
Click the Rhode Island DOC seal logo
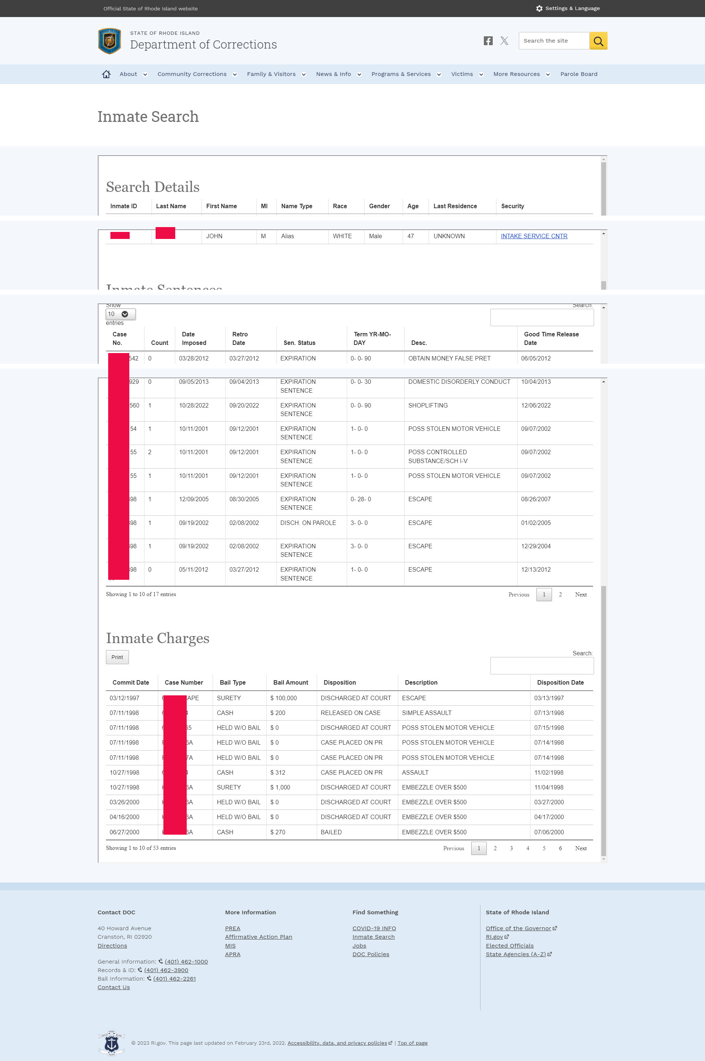109,41
